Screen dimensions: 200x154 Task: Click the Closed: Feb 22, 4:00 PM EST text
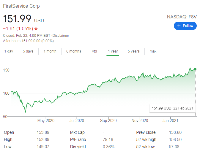(x=26, y=36)
